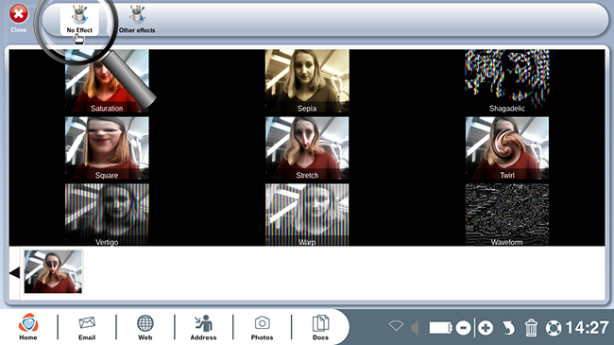Viewport: 614px width, 345px height.
Task: Pick the Stretch effect
Action: tap(307, 148)
